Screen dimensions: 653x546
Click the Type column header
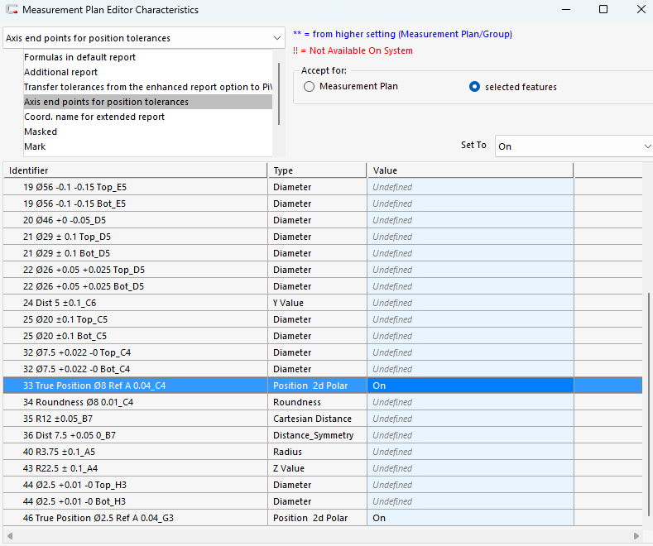click(317, 170)
